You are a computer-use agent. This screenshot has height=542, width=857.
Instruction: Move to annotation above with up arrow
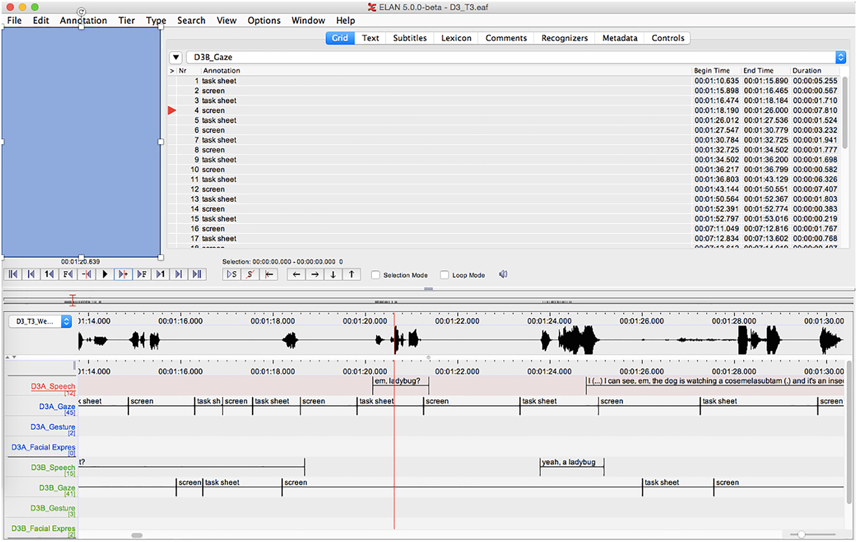(x=351, y=275)
